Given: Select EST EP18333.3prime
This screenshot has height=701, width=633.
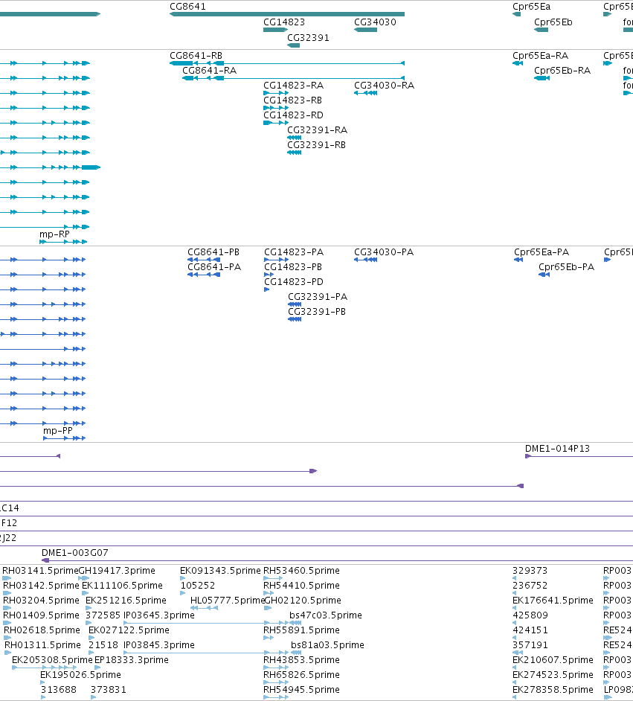Looking at the screenshot, I should pyautogui.click(x=132, y=659).
